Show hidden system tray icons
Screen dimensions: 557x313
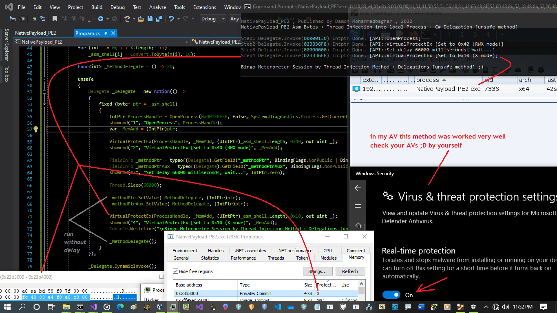coord(486,306)
